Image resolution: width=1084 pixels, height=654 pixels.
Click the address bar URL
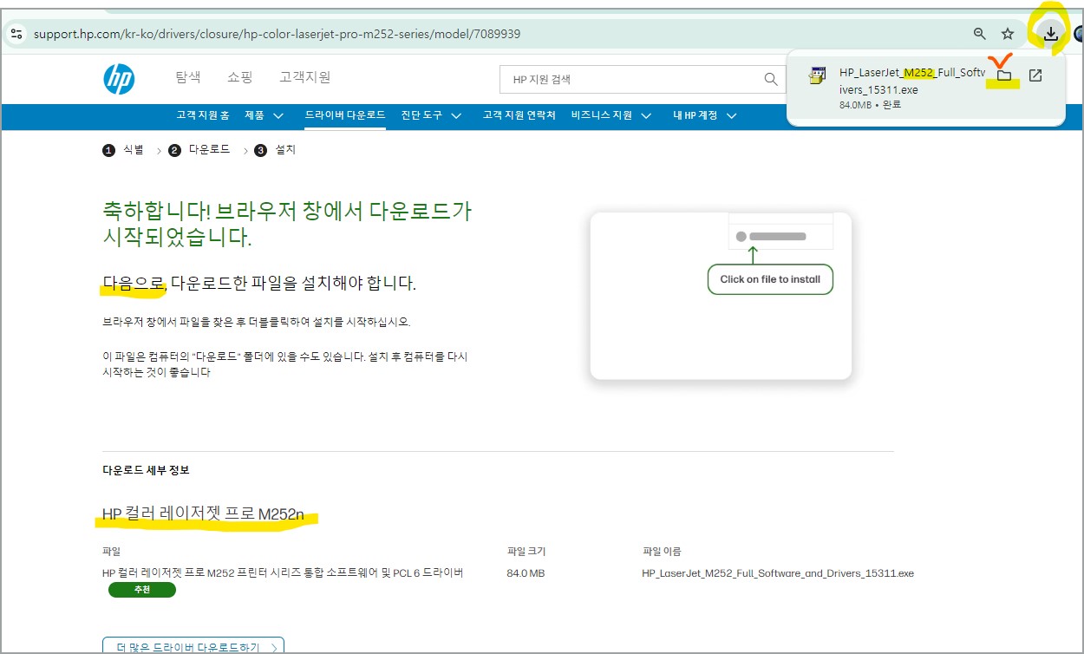pyautogui.click(x=278, y=34)
